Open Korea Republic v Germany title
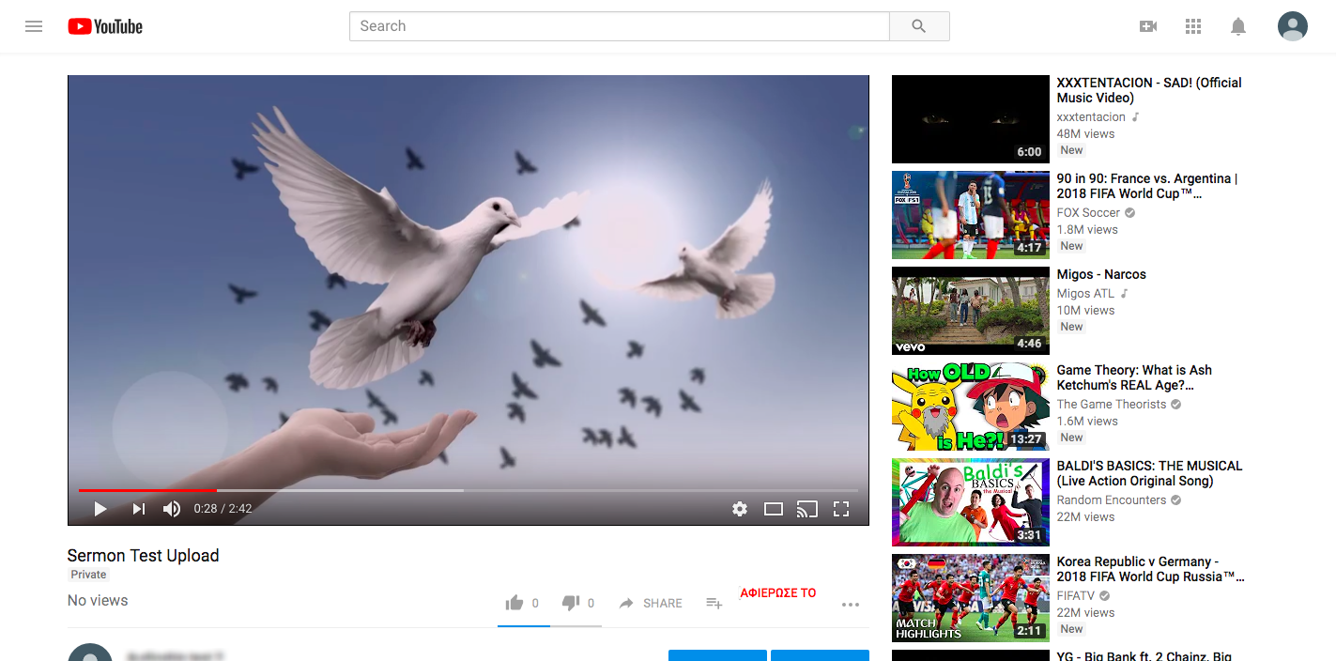This screenshot has width=1336, height=661. pyautogui.click(x=1151, y=569)
